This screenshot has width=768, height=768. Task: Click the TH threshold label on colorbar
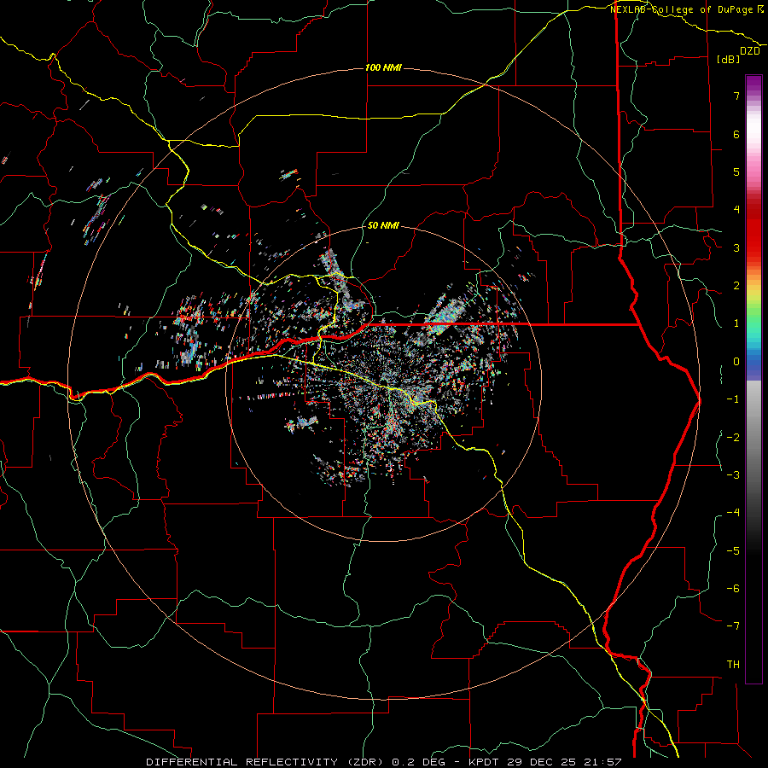coord(733,664)
